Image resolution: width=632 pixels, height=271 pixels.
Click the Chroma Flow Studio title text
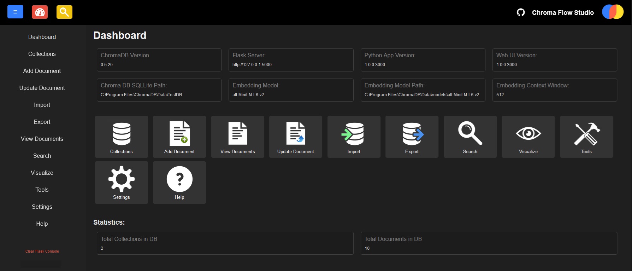pos(563,13)
